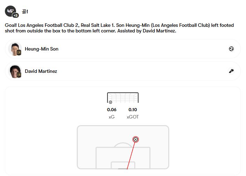Image resolution: width=246 pixels, height=176 pixels.
Task: Click the 45' minute badge
Action: coord(10,11)
